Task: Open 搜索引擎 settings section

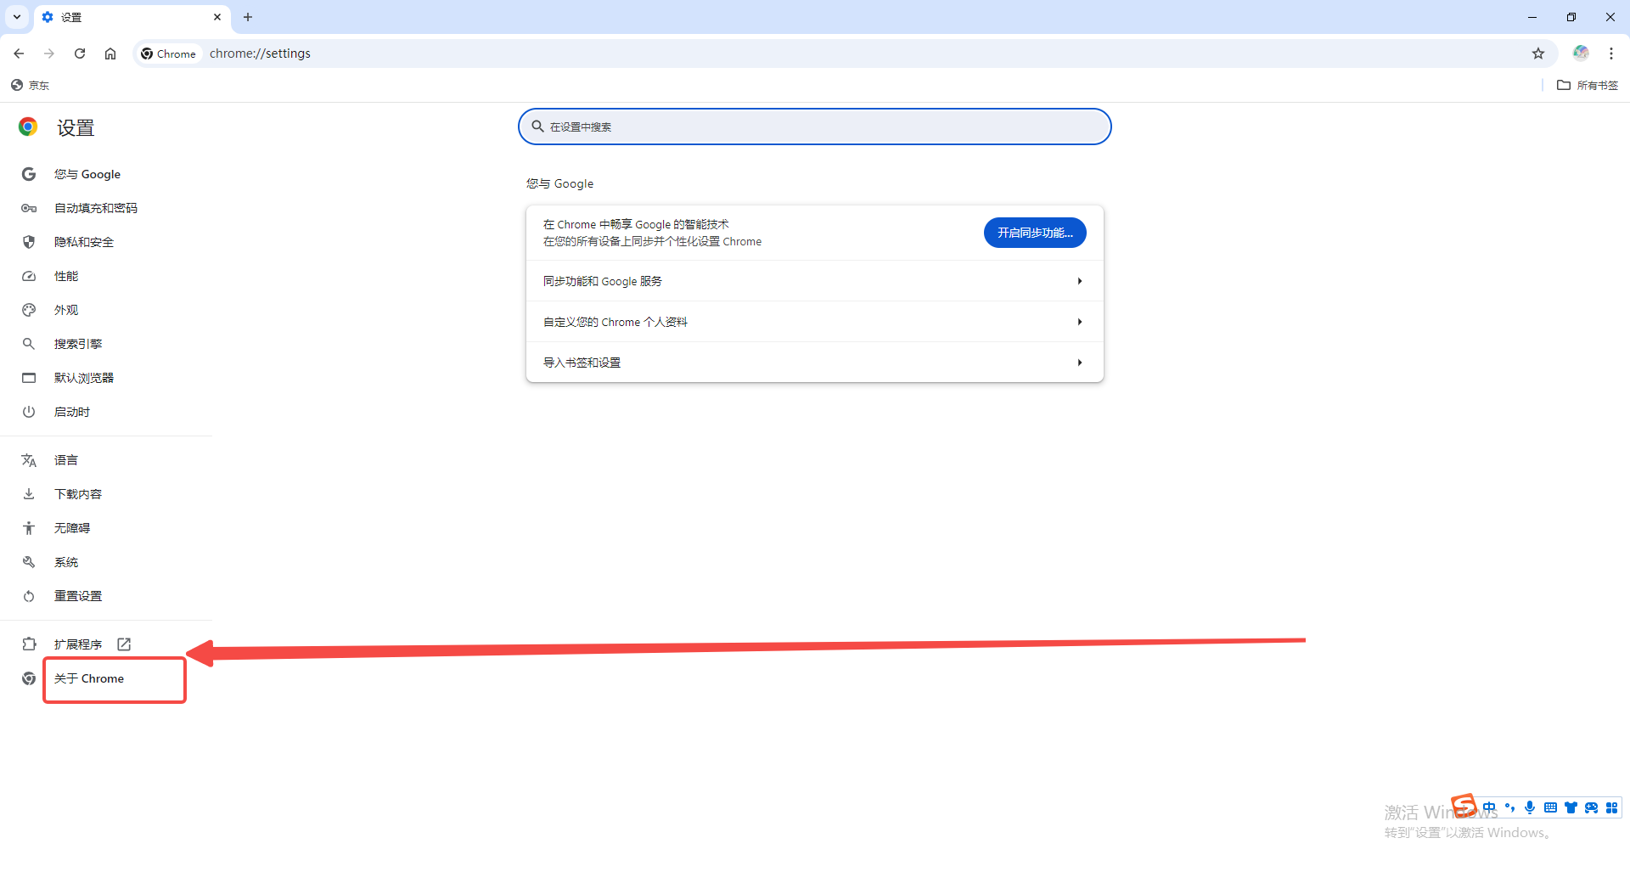Action: point(78,344)
